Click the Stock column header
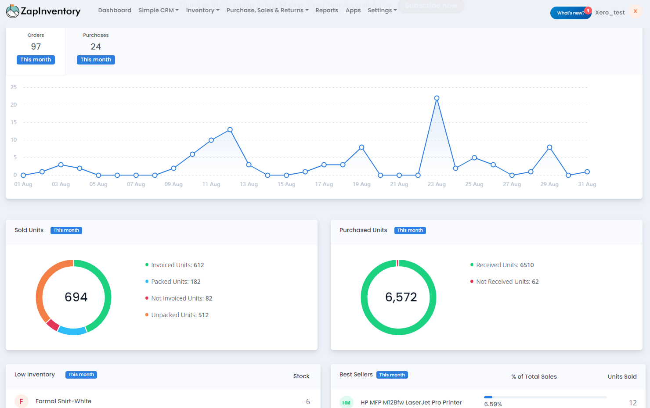The width and height of the screenshot is (650, 408). pos(301,376)
